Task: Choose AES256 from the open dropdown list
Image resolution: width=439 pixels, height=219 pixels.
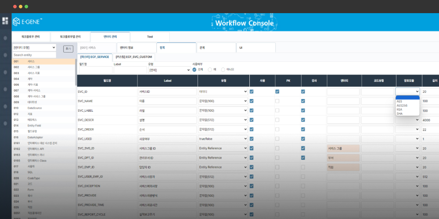Action: pyautogui.click(x=402, y=106)
